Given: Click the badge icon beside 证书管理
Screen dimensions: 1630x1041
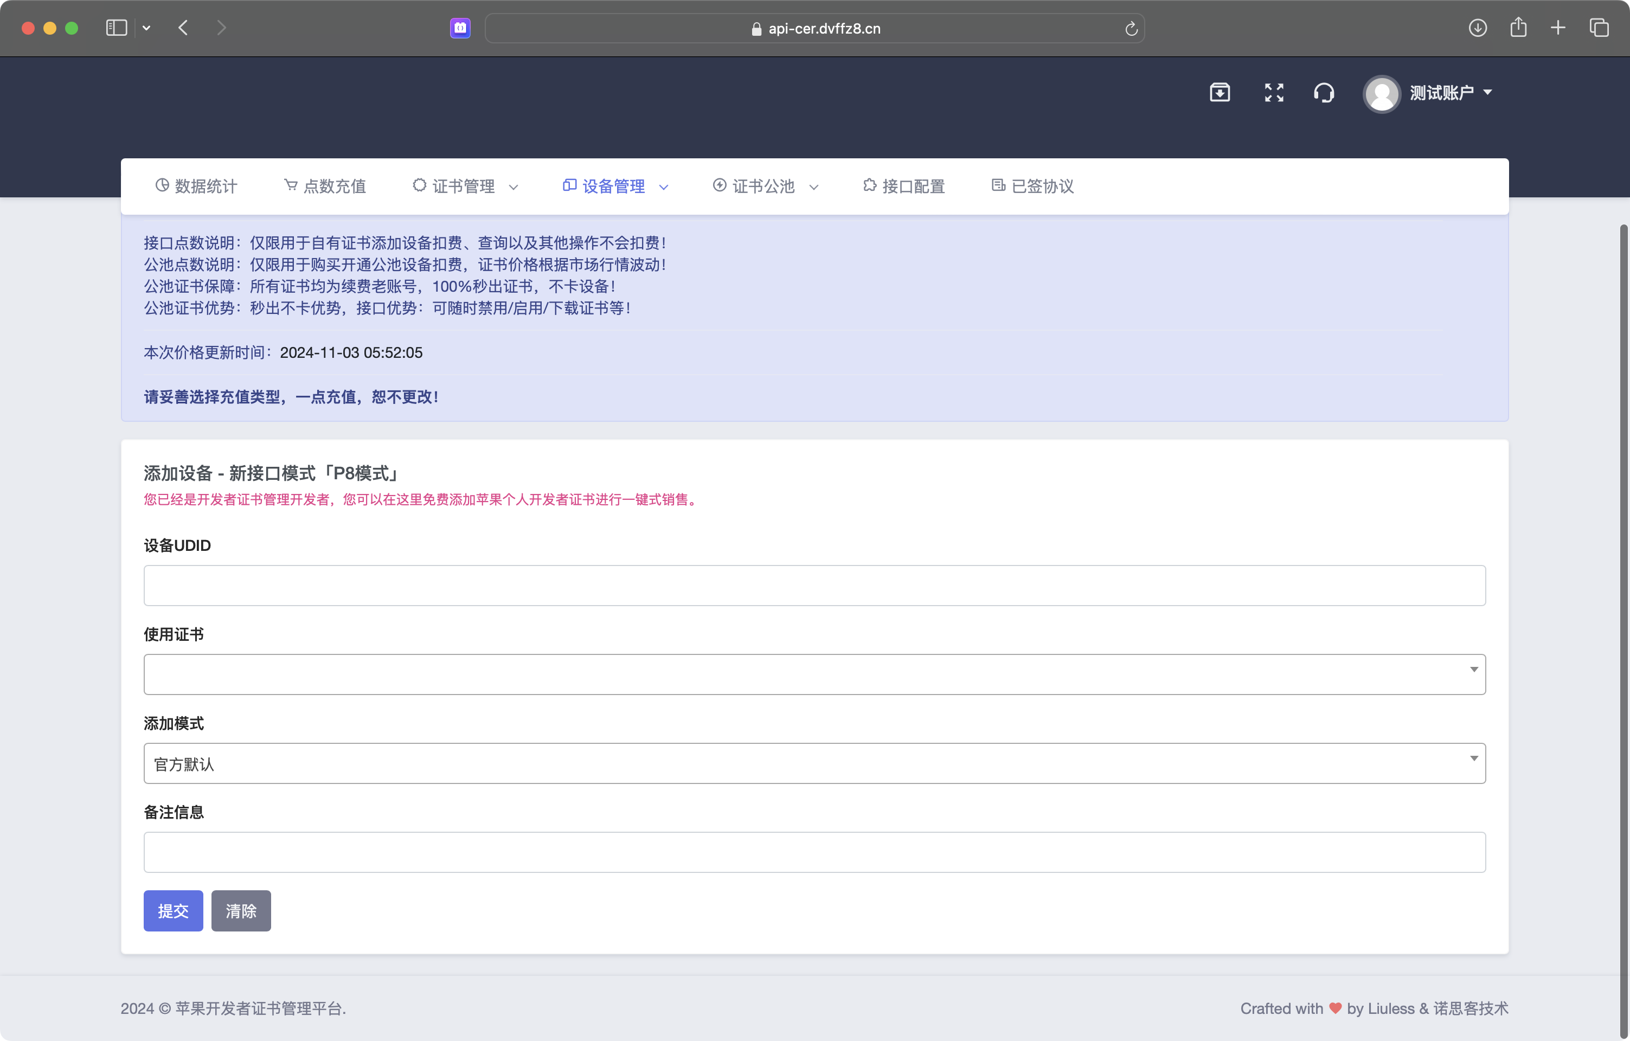Looking at the screenshot, I should [419, 185].
